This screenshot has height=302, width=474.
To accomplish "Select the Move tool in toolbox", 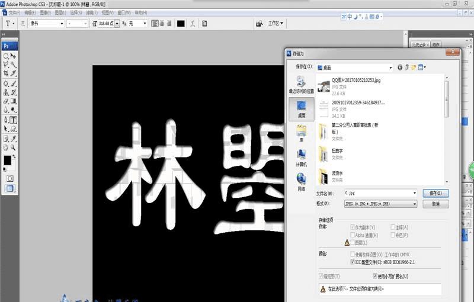I will (x=13, y=56).
